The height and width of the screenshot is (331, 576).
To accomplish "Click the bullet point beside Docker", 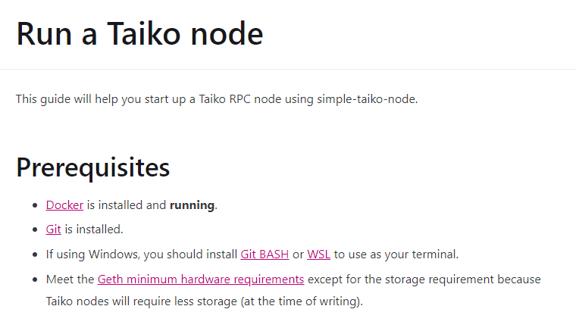I will click(x=34, y=205).
